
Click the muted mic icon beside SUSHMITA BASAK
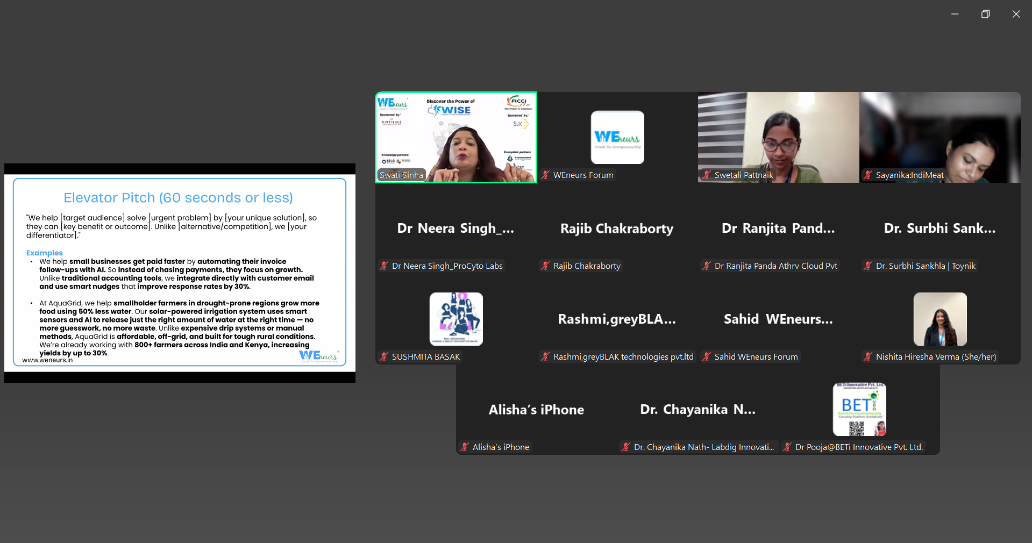tap(384, 356)
